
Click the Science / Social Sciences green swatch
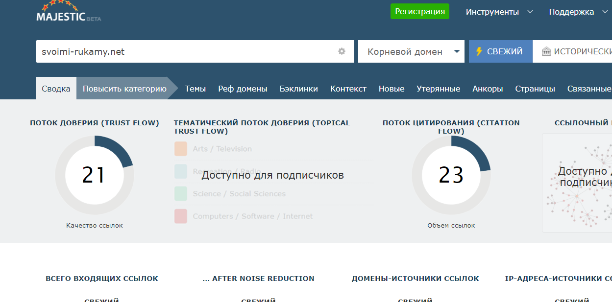181,194
